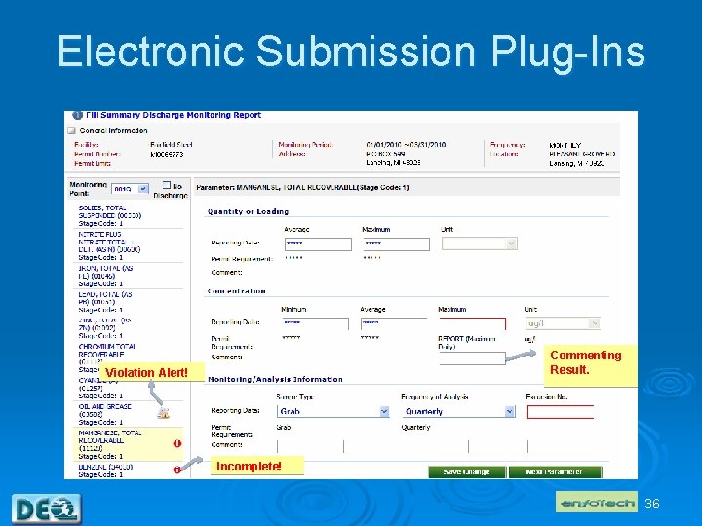Viewport: 702px width, 526px height.
Task: Click the Save Change button
Action: 467,471
